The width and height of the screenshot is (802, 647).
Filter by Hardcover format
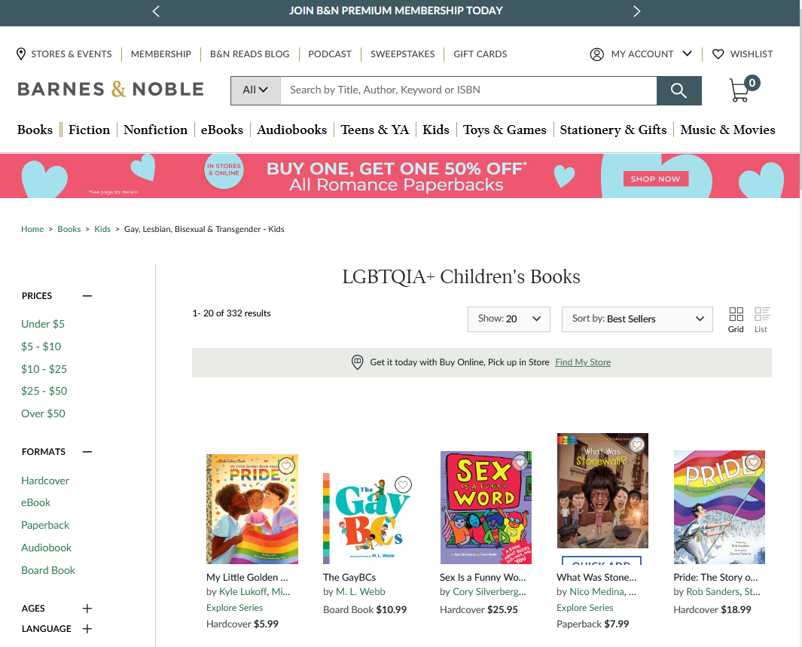point(45,481)
